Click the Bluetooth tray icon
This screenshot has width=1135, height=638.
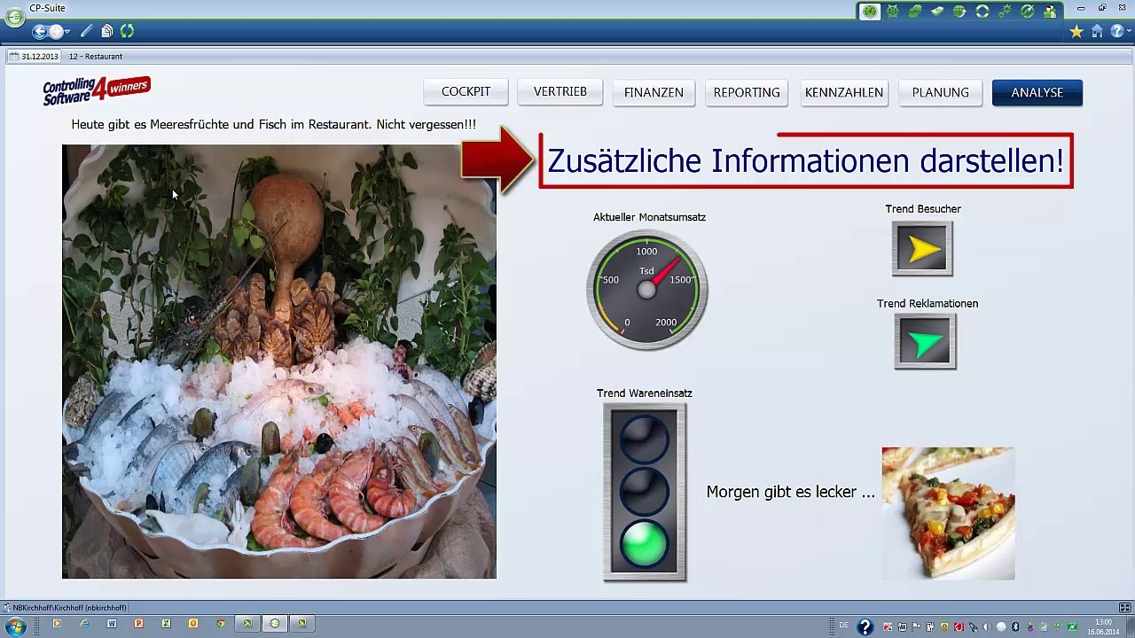click(1015, 626)
